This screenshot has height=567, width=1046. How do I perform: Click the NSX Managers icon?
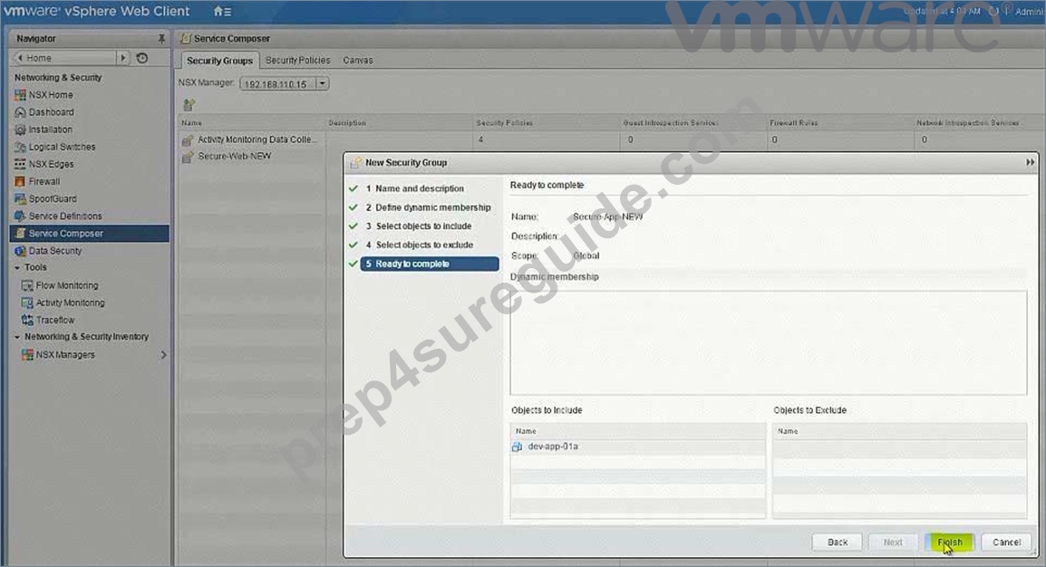coord(27,354)
